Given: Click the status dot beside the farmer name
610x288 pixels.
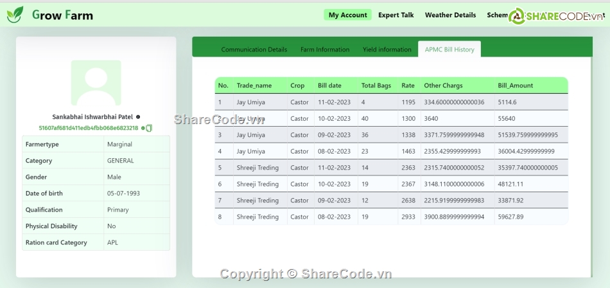Looking at the screenshot, I should click(138, 117).
